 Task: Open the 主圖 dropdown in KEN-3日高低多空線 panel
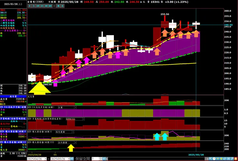coord(75,107)
